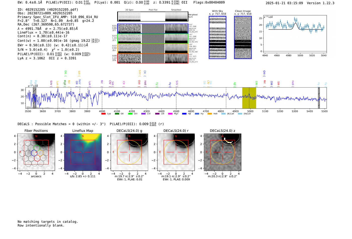Pick the lime OIII legend swatch
This screenshot has height=239, width=352.
(x=130, y=114)
